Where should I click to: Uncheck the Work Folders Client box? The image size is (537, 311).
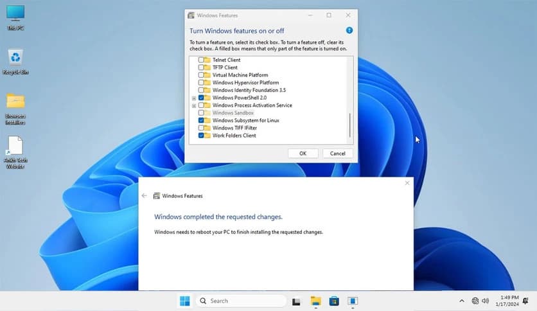(x=201, y=136)
